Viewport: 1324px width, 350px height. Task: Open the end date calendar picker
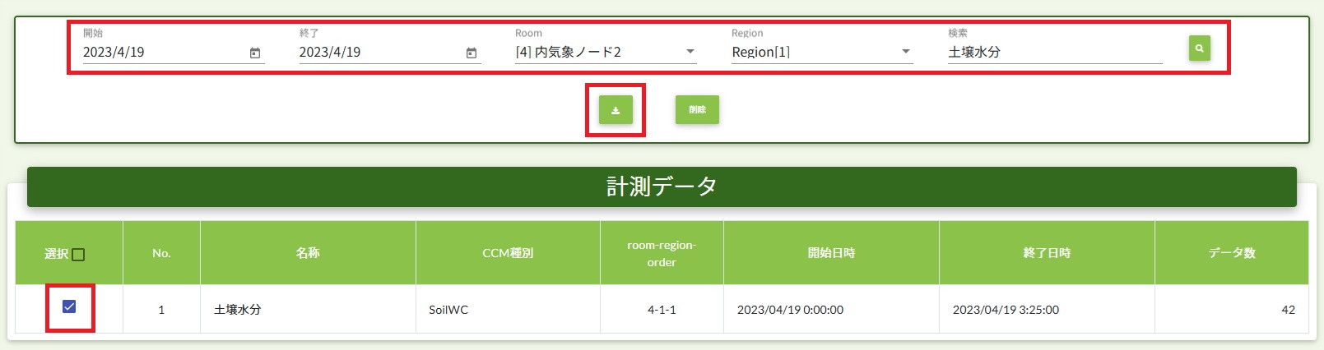(x=472, y=53)
